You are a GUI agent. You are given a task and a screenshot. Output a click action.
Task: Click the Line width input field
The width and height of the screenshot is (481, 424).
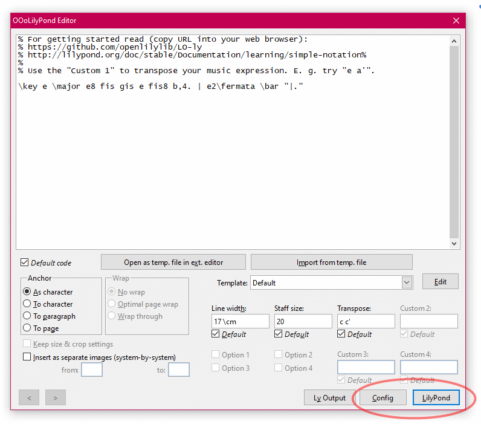240,321
